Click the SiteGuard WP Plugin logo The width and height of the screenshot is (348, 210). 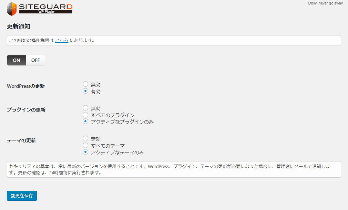click(x=40, y=8)
